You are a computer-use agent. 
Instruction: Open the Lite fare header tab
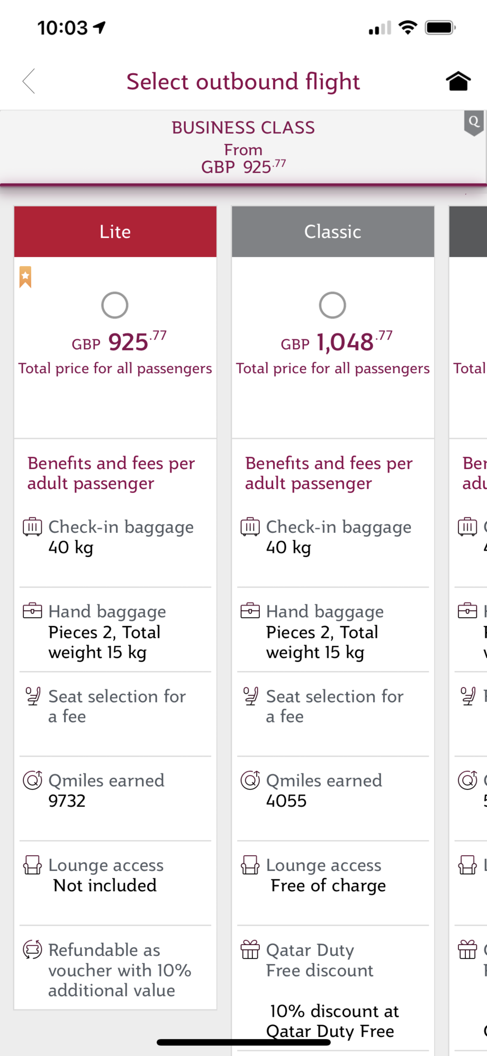point(115,232)
